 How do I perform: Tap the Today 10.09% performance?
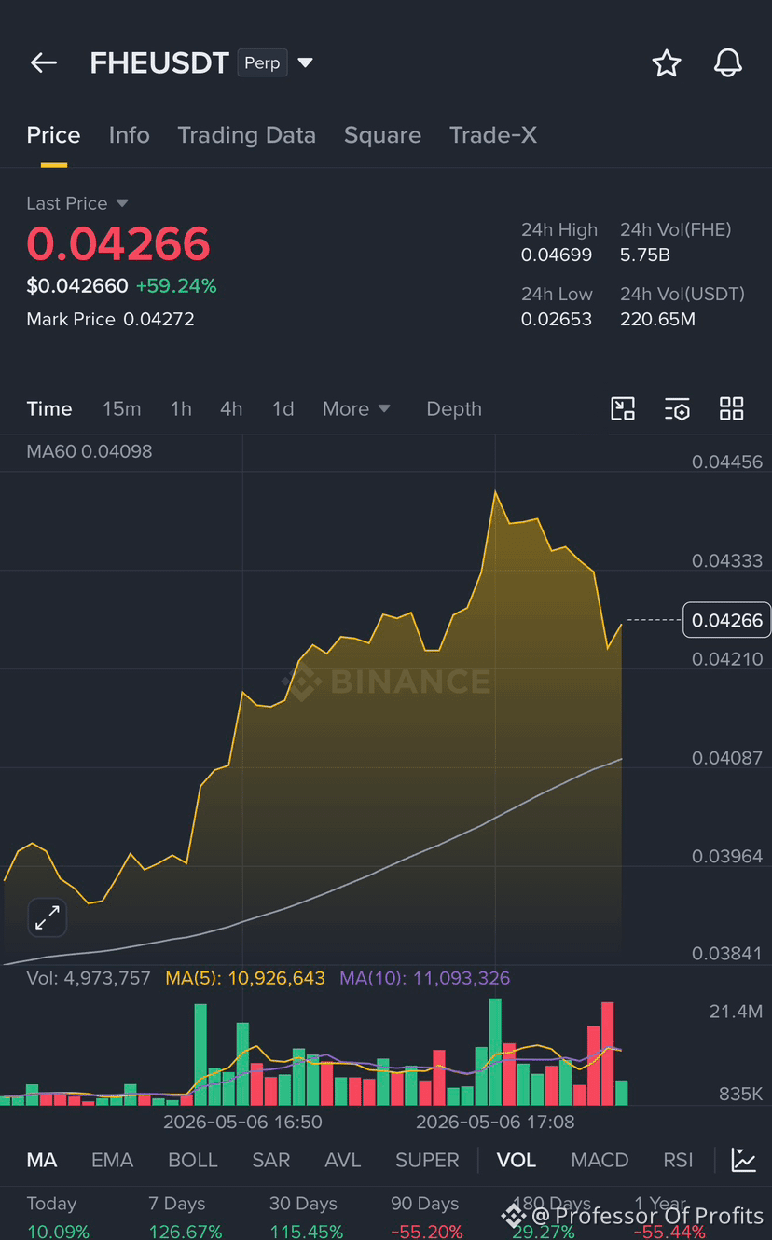pyautogui.click(x=58, y=1218)
